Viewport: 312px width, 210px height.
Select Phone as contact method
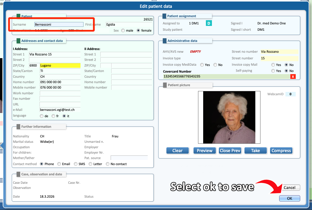[x=42, y=164]
